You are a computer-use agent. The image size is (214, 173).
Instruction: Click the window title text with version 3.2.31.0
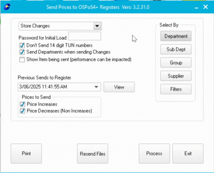point(98,7)
